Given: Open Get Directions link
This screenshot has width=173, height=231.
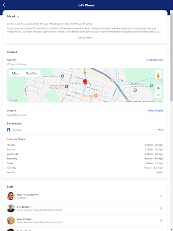Looking at the screenshot, I should tap(155, 60).
